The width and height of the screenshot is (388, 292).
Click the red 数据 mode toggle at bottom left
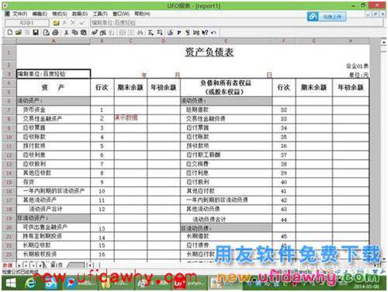click(x=8, y=266)
